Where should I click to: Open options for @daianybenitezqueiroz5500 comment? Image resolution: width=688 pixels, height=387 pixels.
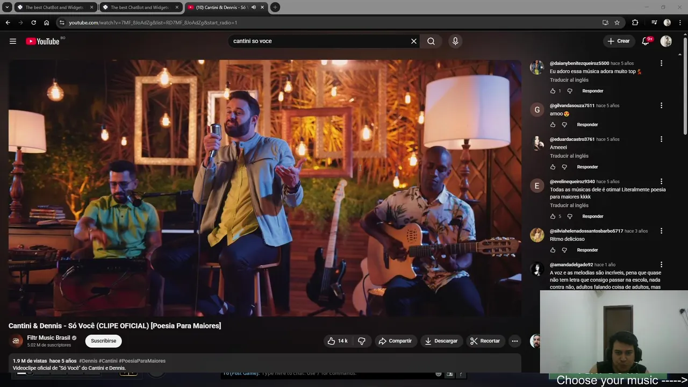(661, 63)
